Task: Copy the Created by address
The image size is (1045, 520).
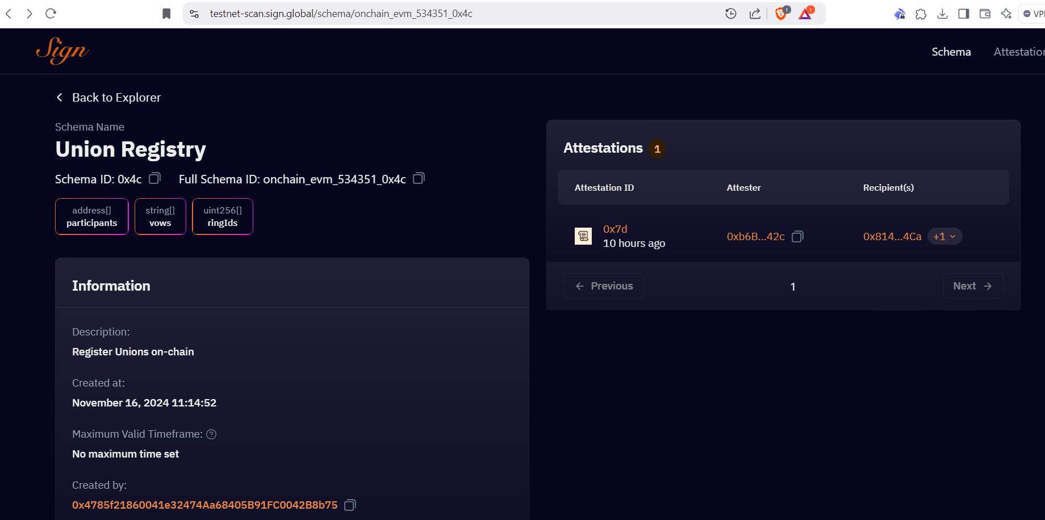Action: 350,505
